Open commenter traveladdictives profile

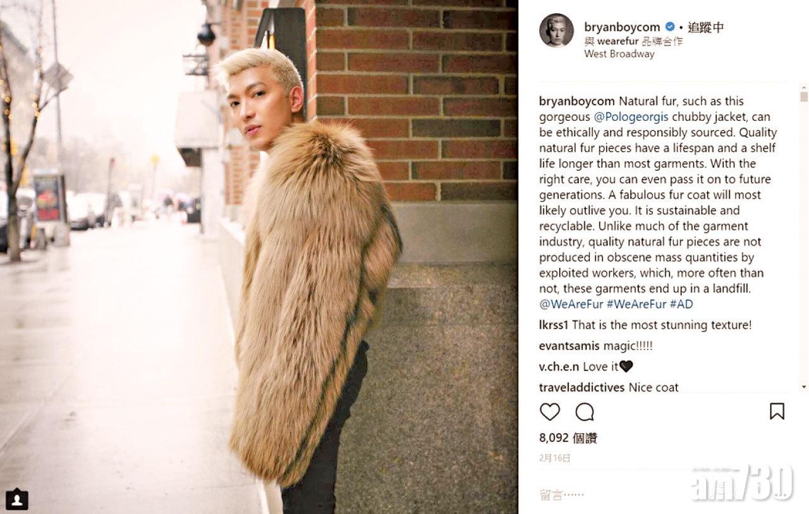click(x=582, y=387)
